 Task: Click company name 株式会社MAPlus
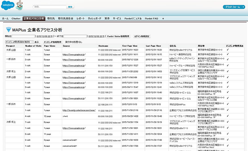pos(177,104)
